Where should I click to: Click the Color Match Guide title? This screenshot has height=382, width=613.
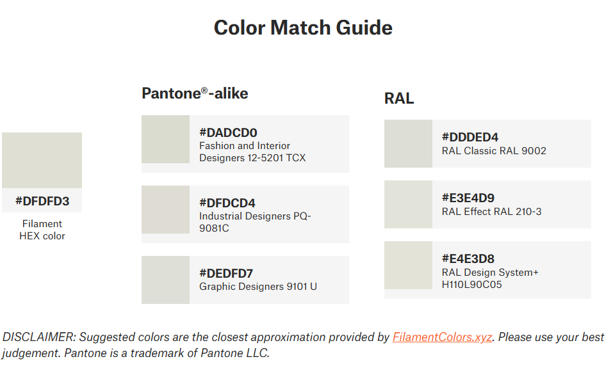tap(303, 28)
